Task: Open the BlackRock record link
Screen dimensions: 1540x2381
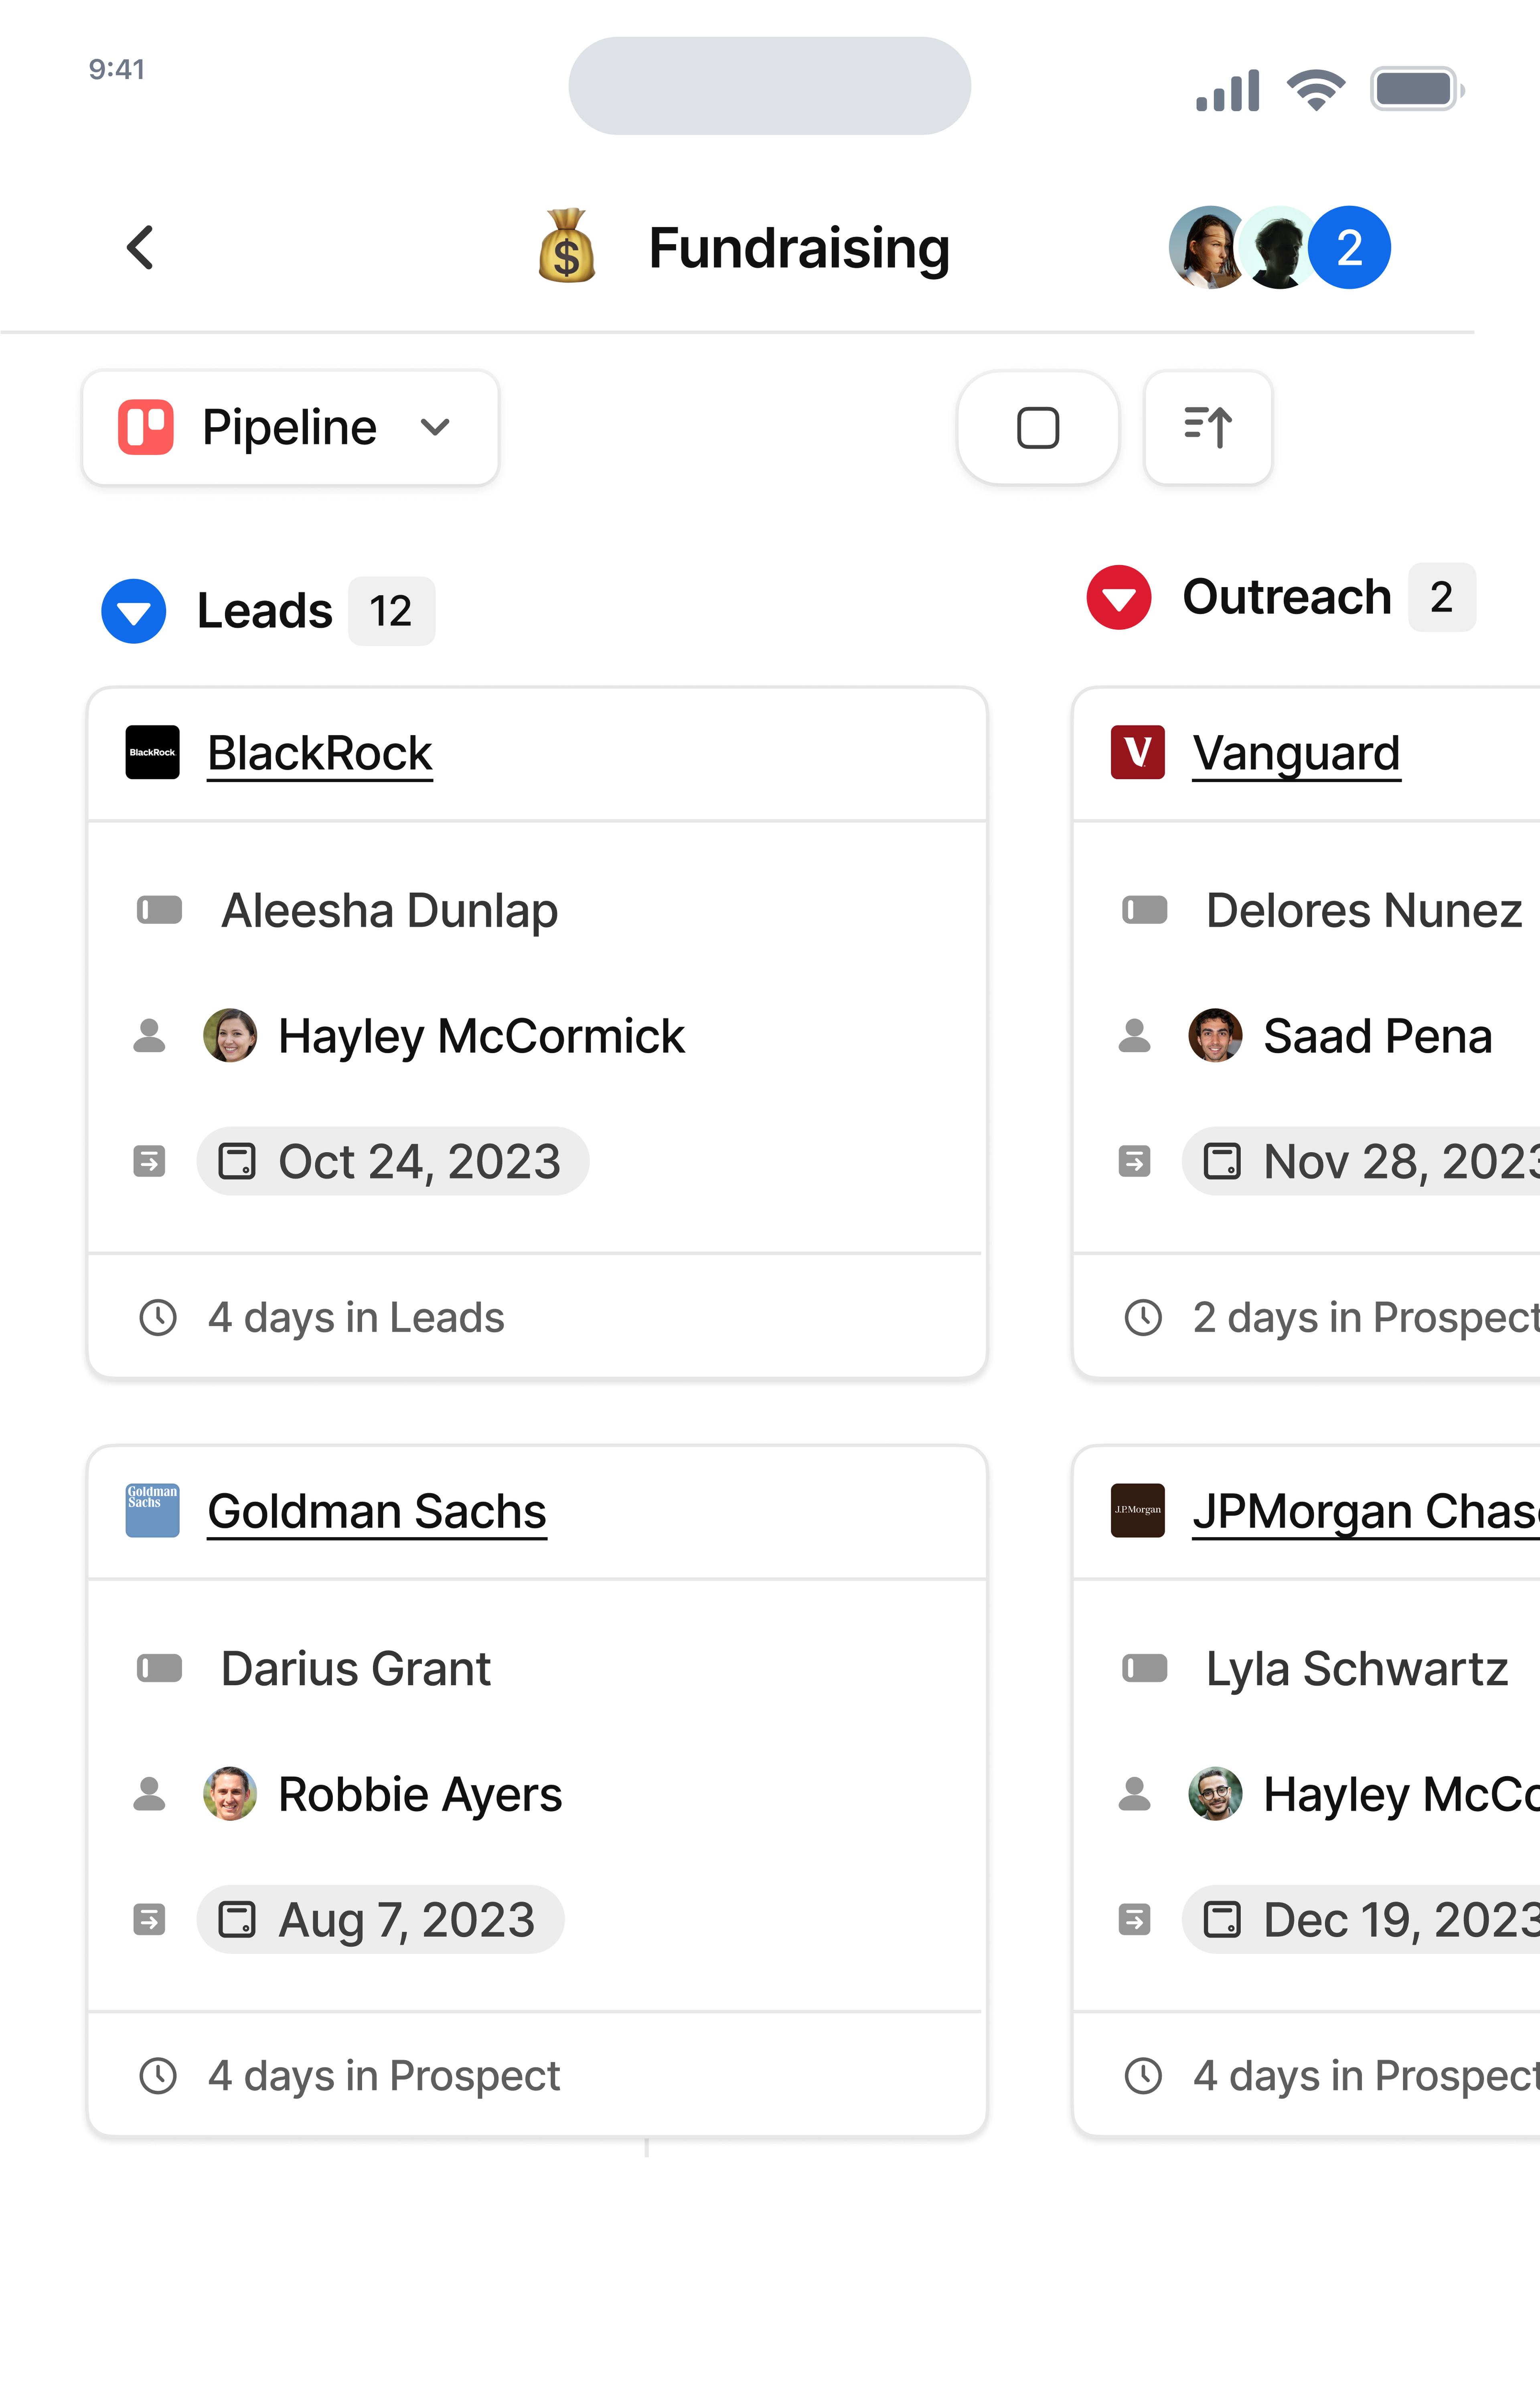Action: tap(320, 753)
